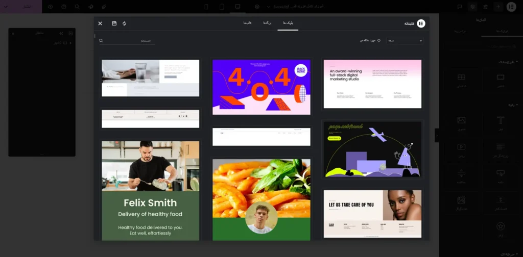The width and height of the screenshot is (523, 257).
Task: Select the water glass contact block template
Action: (x=150, y=78)
